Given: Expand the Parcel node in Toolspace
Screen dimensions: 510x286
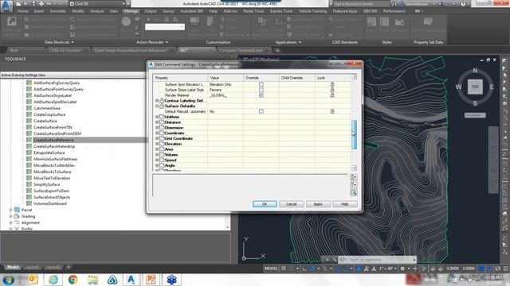Looking at the screenshot, I should point(10,210).
